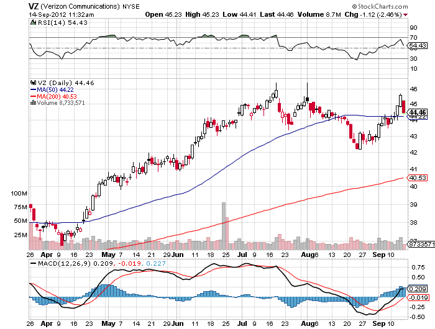Image resolution: width=435 pixels, height=329 pixels.
Task: Click the 40.53 MA(200) price tag
Action: (418, 178)
